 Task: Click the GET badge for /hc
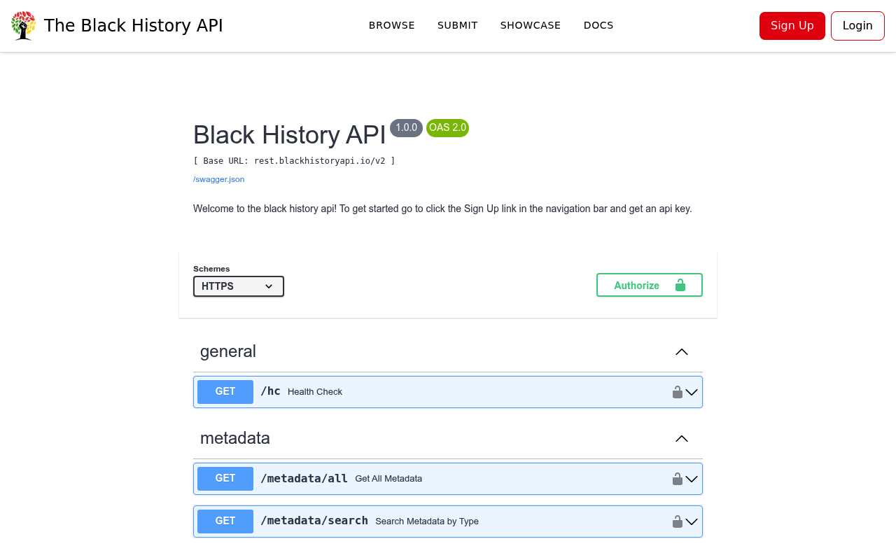tap(225, 392)
